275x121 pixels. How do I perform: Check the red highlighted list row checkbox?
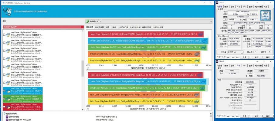coord(4,107)
